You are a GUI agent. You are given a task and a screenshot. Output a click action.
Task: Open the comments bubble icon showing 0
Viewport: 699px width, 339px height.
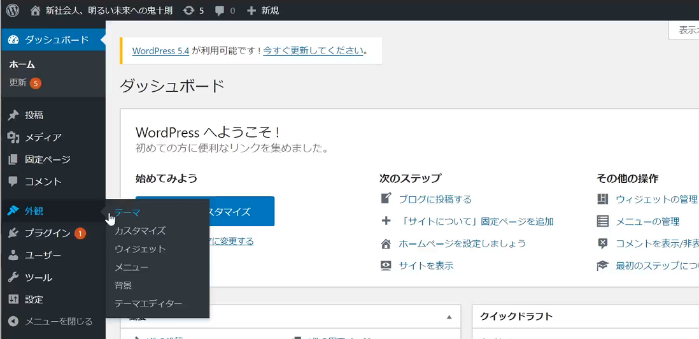pyautogui.click(x=220, y=11)
